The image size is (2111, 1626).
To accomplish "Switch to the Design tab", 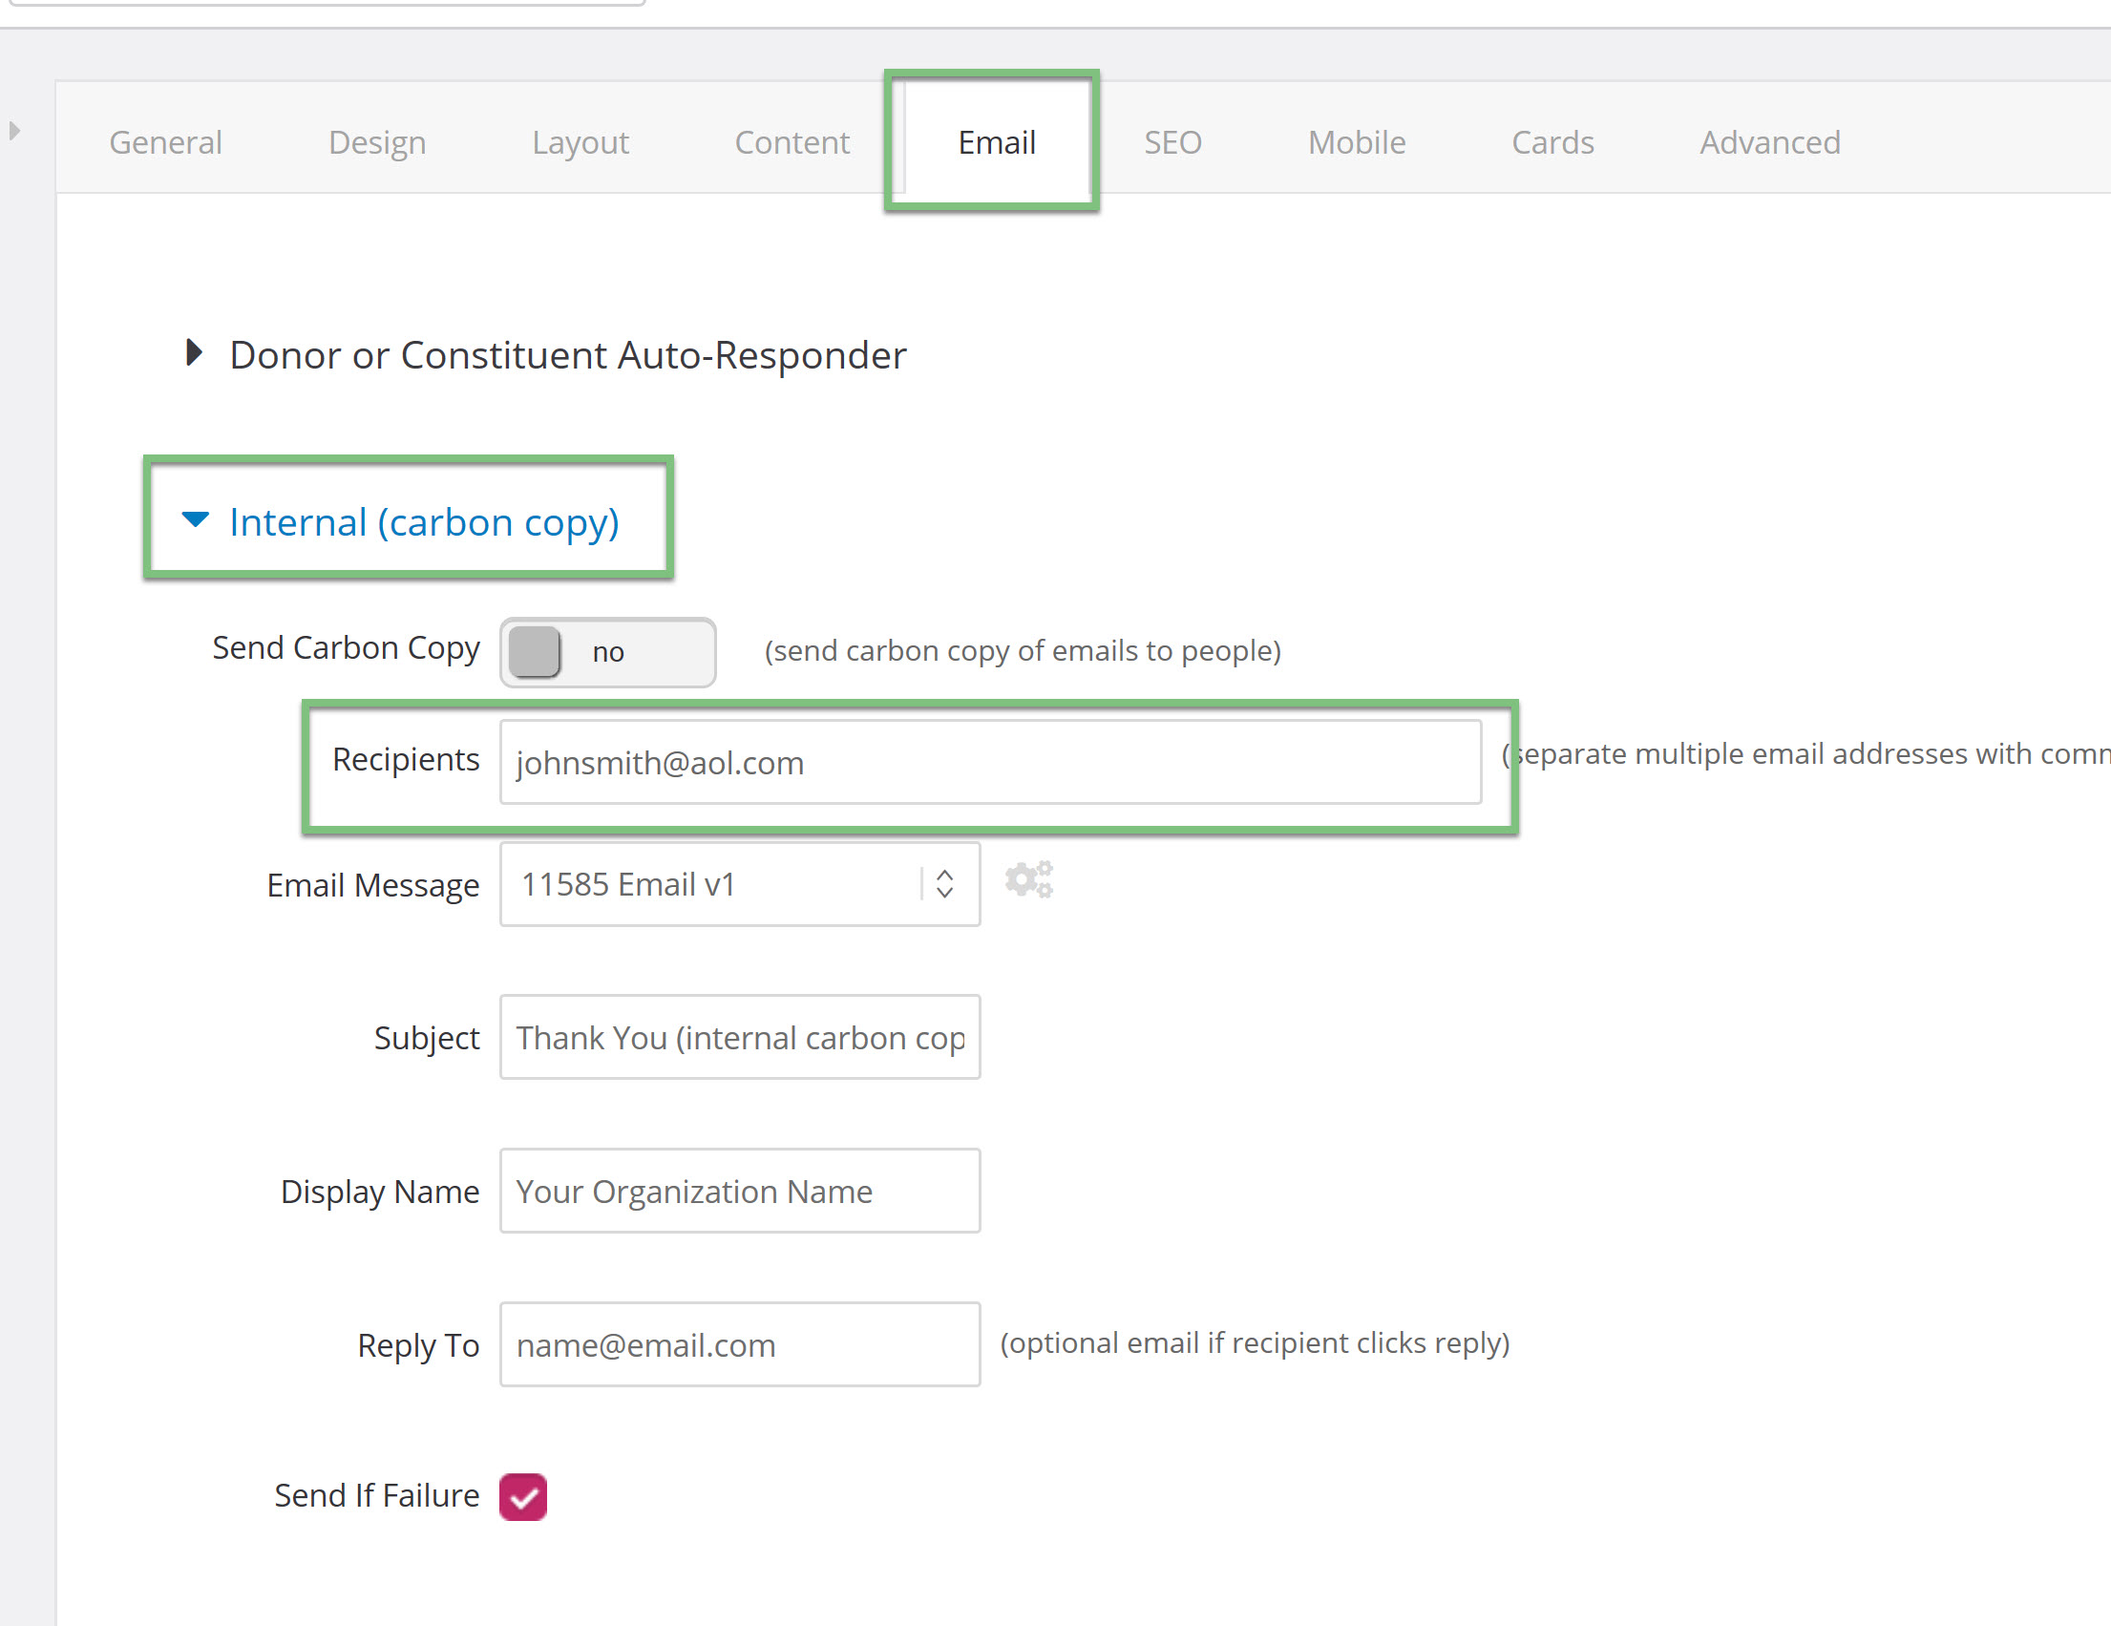I will [x=377, y=142].
